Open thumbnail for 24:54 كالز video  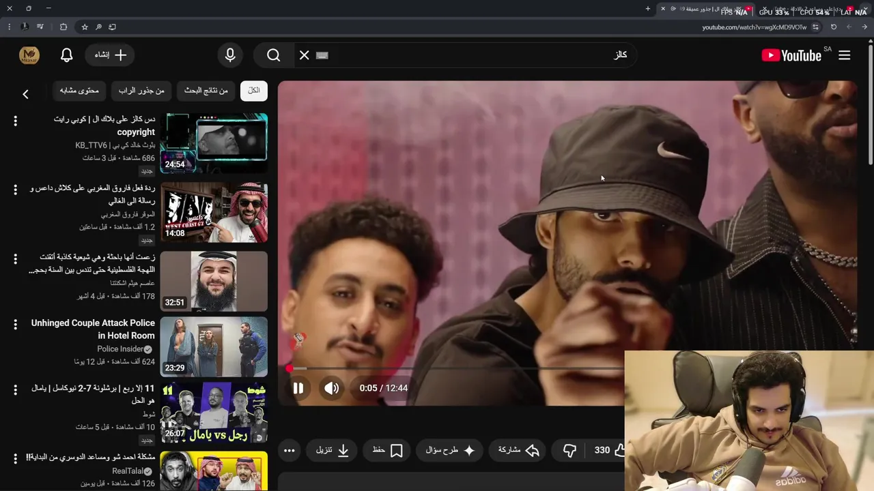click(x=214, y=143)
